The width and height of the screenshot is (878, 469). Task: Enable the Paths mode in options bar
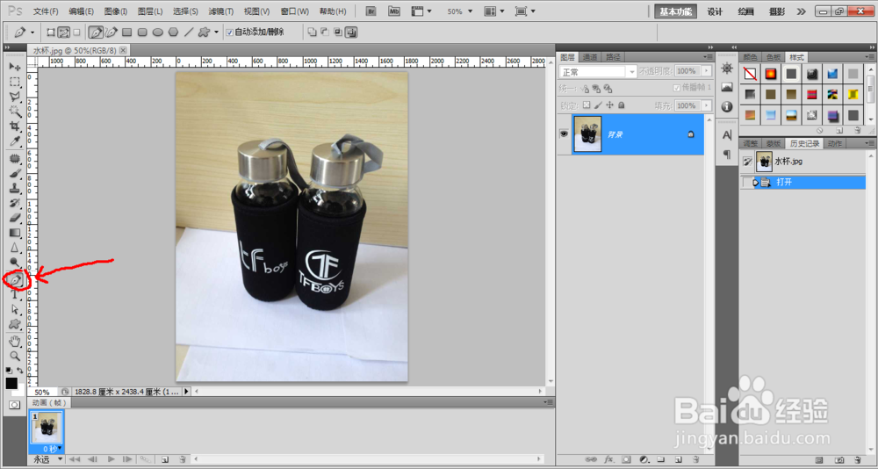tap(64, 32)
